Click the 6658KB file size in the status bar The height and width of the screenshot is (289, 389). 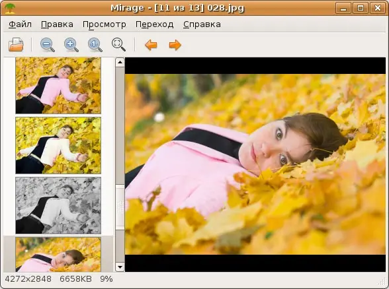(75, 279)
